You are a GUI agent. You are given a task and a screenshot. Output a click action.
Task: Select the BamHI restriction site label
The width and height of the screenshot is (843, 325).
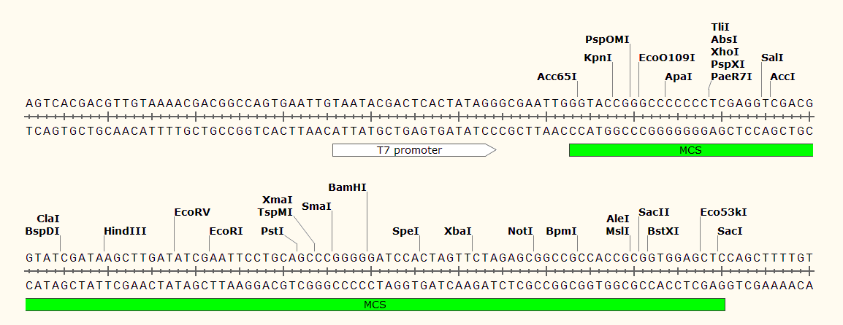click(x=347, y=187)
